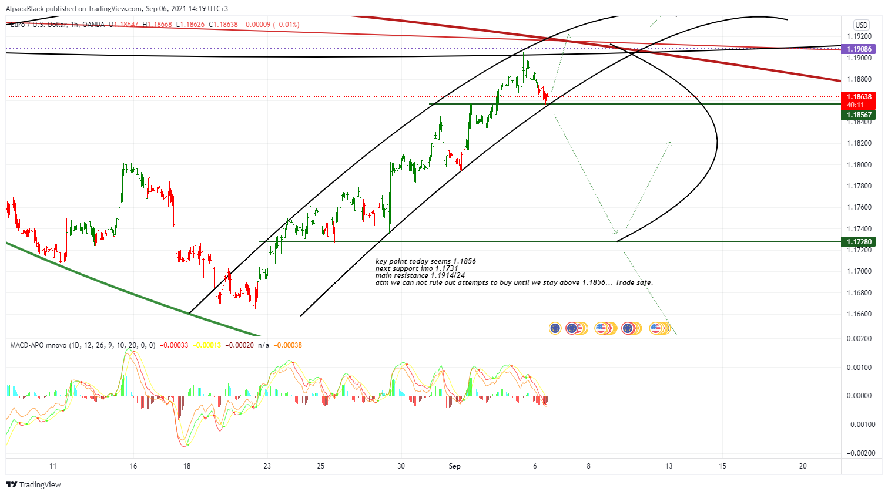This screenshot has height=495, width=888.
Task: Click the 1.19200 price axis label
Action: click(859, 36)
